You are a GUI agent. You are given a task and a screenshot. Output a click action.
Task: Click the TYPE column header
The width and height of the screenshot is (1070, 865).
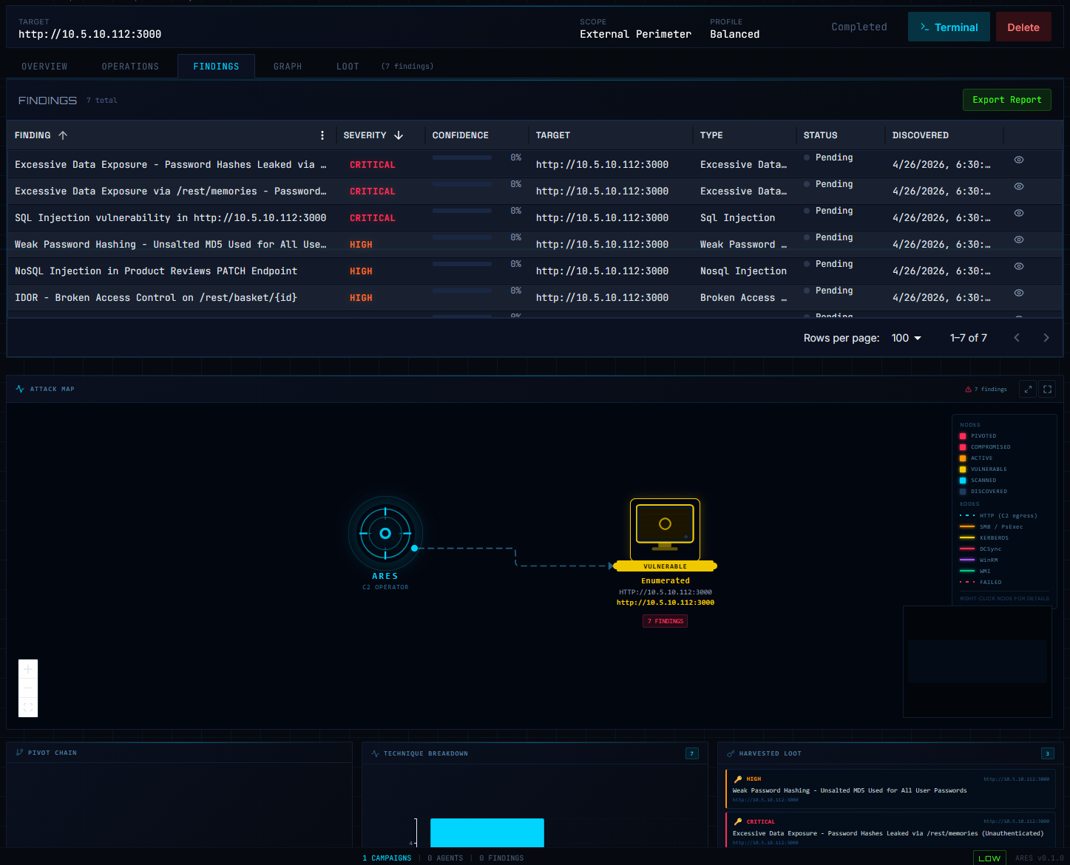pyautogui.click(x=711, y=135)
